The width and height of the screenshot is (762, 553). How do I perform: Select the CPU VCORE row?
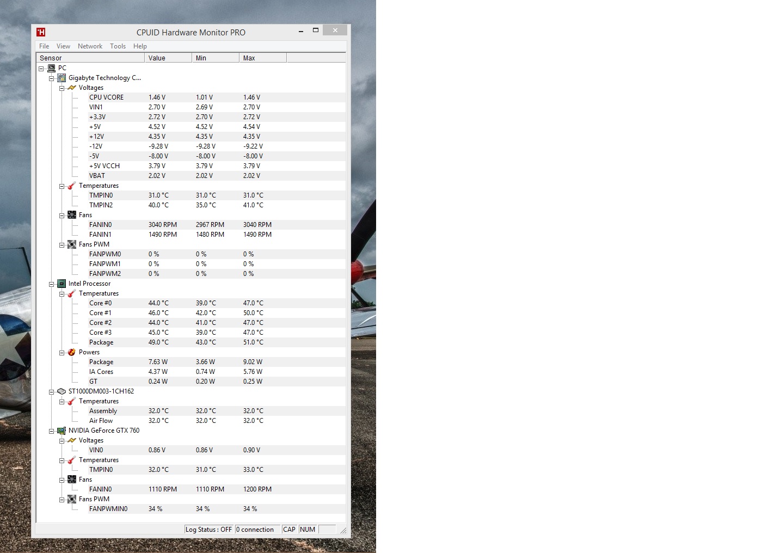[217, 97]
